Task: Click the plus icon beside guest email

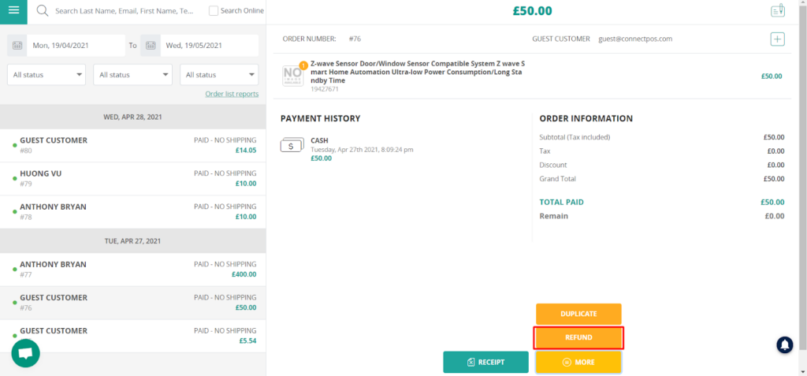Action: click(777, 39)
